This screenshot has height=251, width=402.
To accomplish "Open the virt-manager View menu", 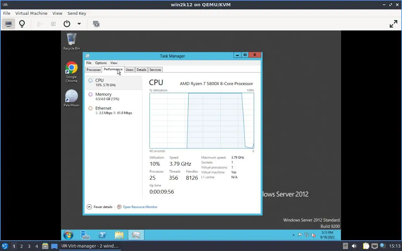I will tap(57, 13).
